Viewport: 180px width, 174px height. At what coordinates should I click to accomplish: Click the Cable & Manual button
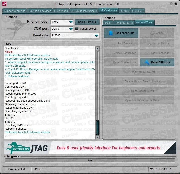tap(87, 22)
